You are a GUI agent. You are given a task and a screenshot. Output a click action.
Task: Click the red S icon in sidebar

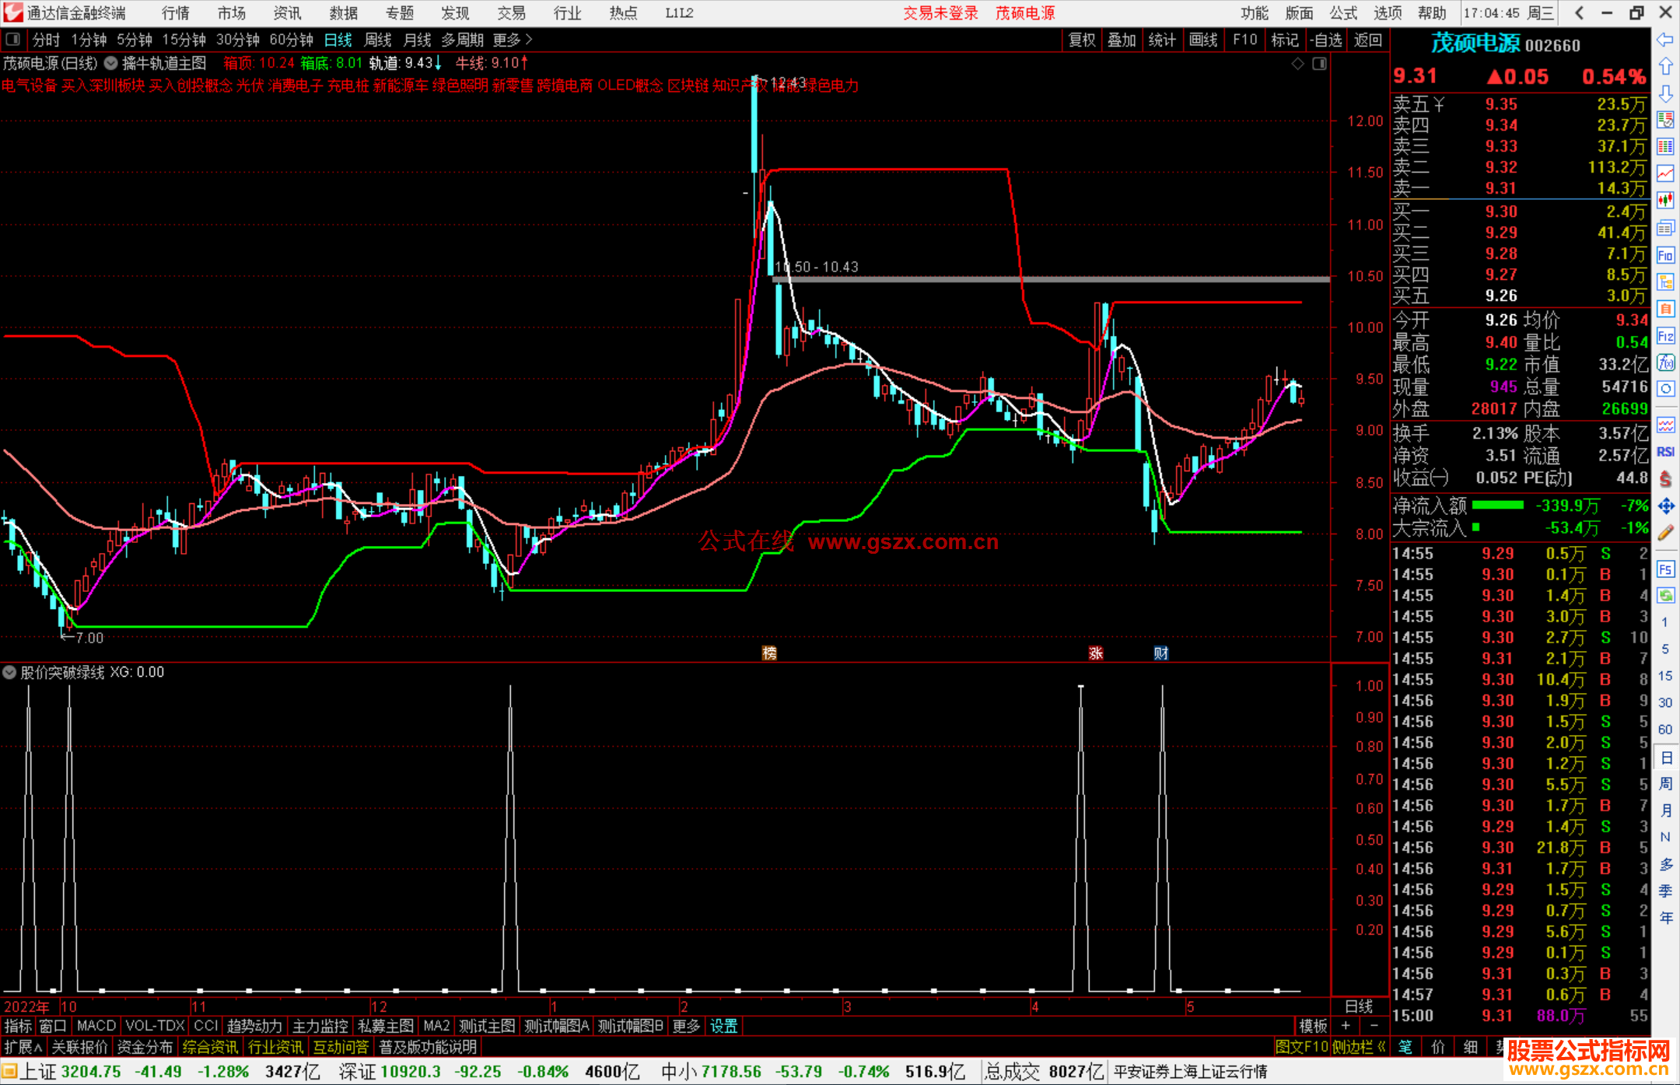(1665, 479)
